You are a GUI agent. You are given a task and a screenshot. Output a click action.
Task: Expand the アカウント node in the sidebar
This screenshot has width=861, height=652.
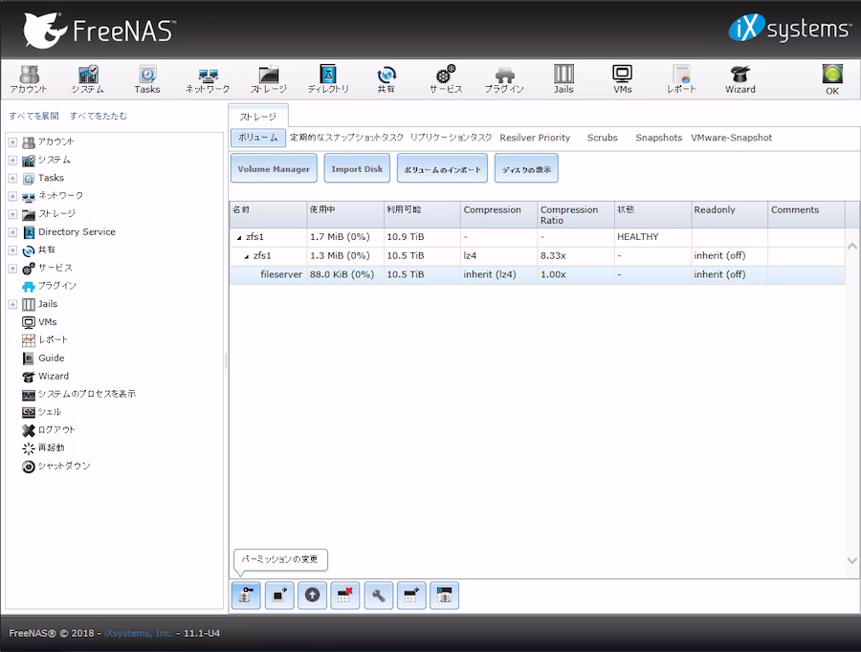point(12,142)
